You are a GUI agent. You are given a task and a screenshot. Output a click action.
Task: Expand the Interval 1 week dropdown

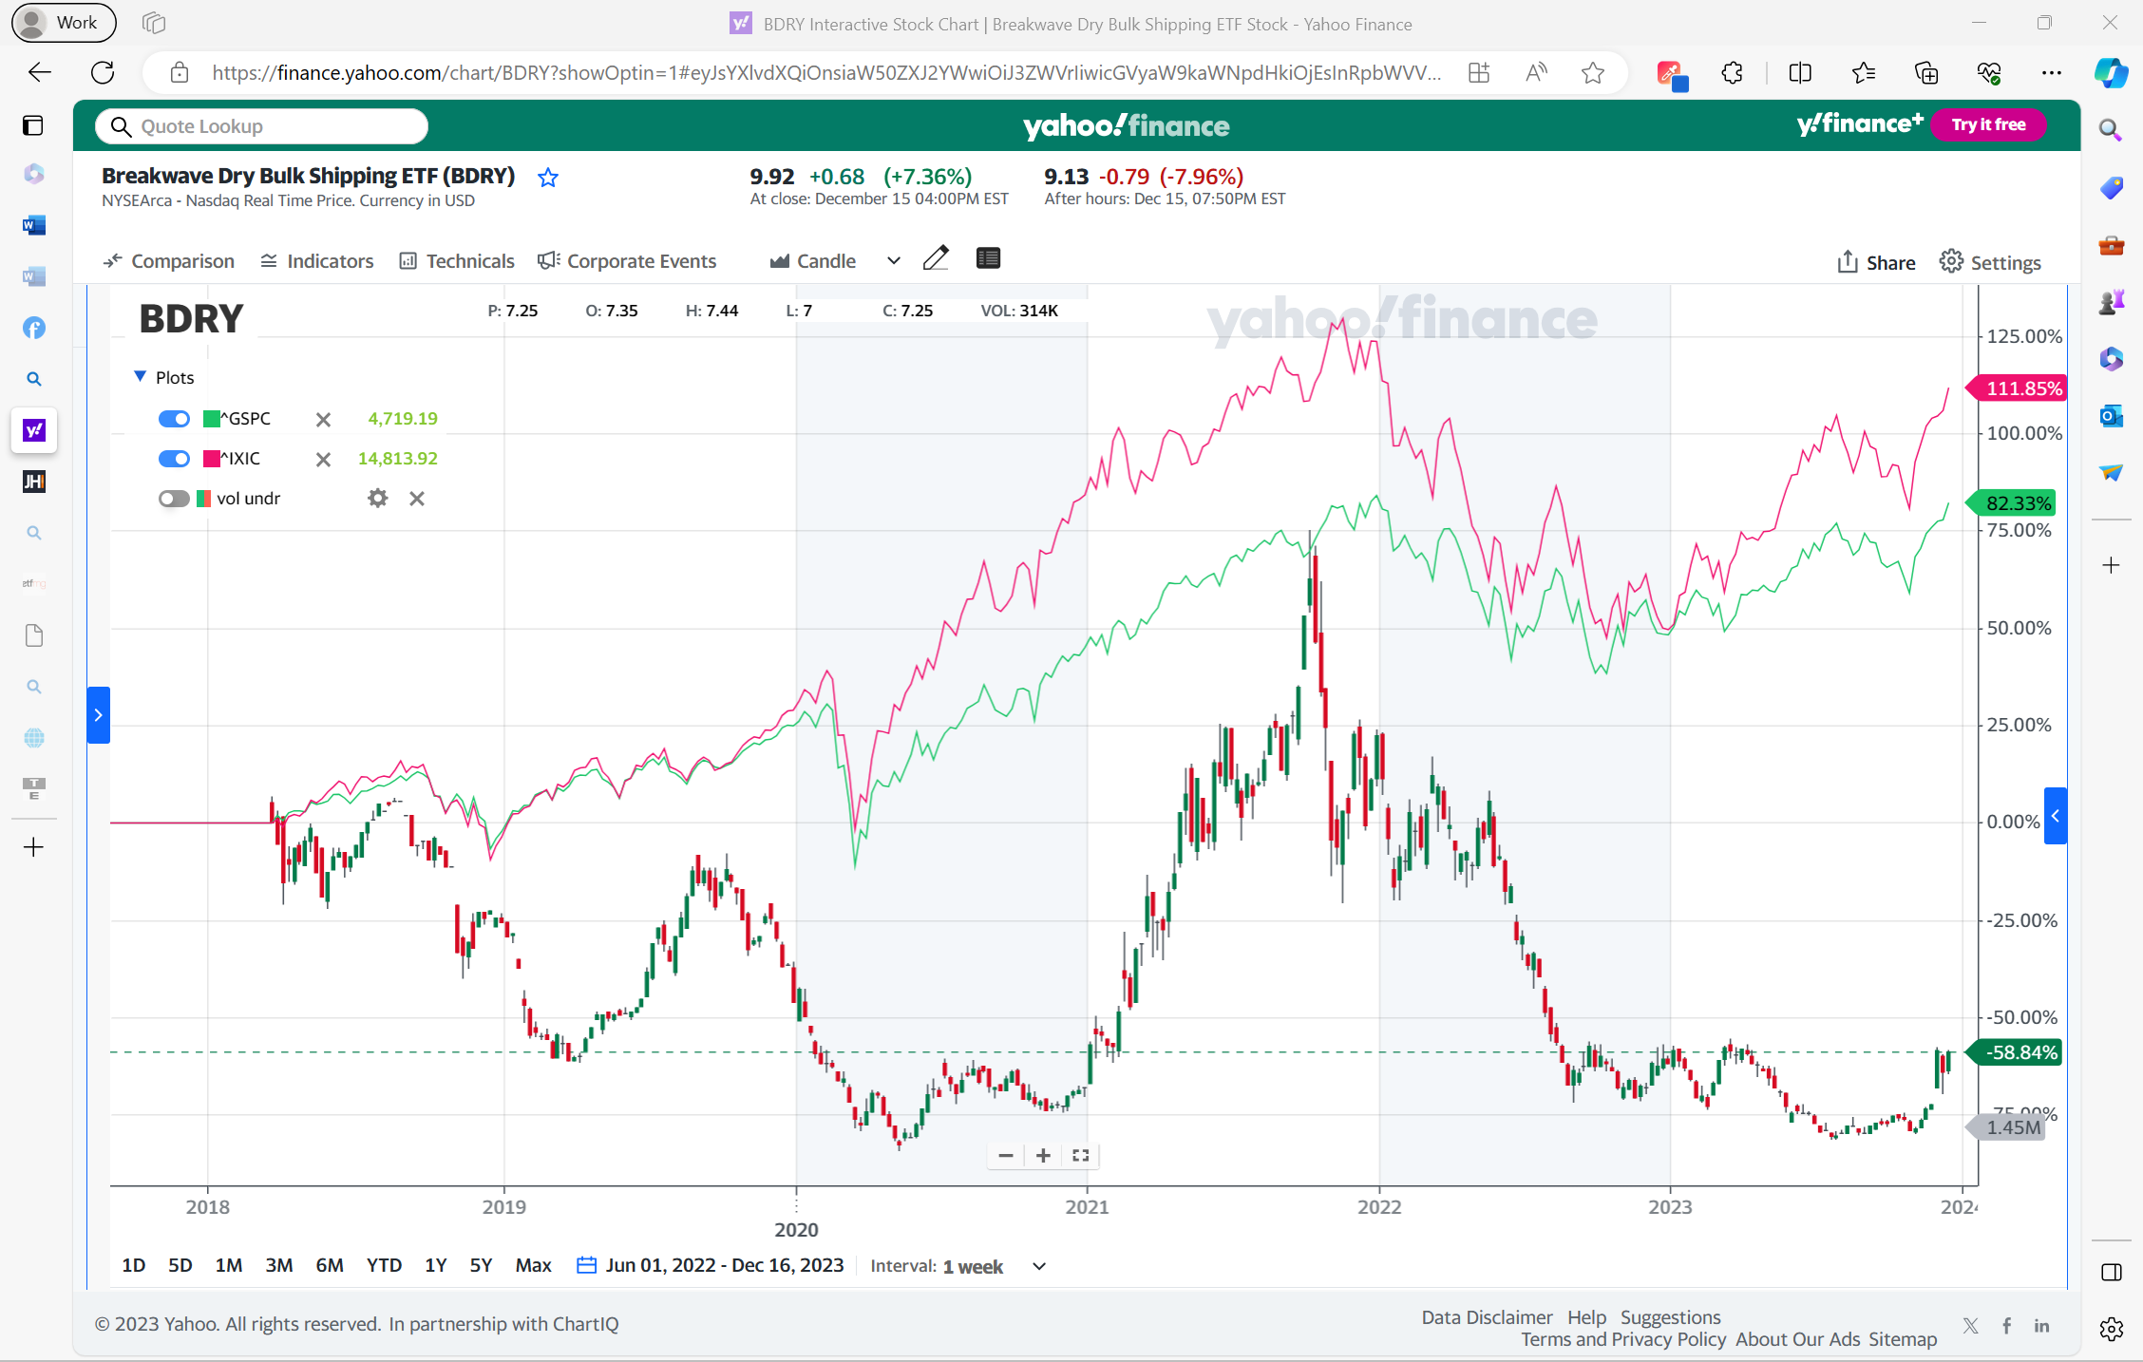(x=1039, y=1266)
